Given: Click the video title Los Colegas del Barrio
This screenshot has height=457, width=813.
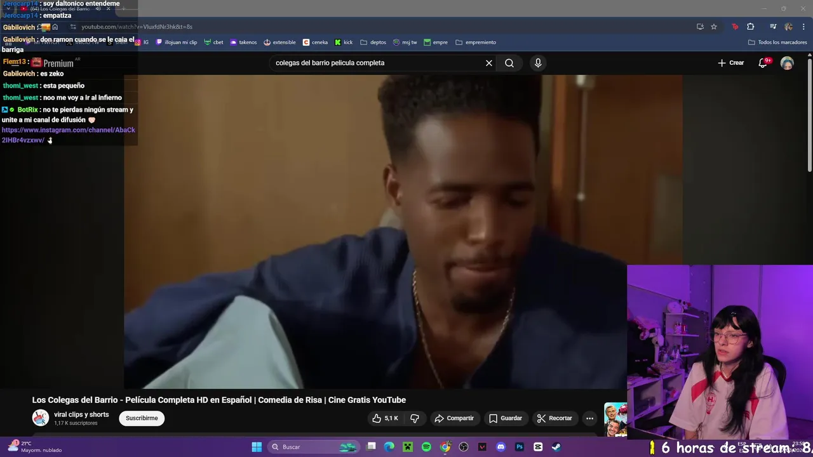Looking at the screenshot, I should [x=219, y=400].
